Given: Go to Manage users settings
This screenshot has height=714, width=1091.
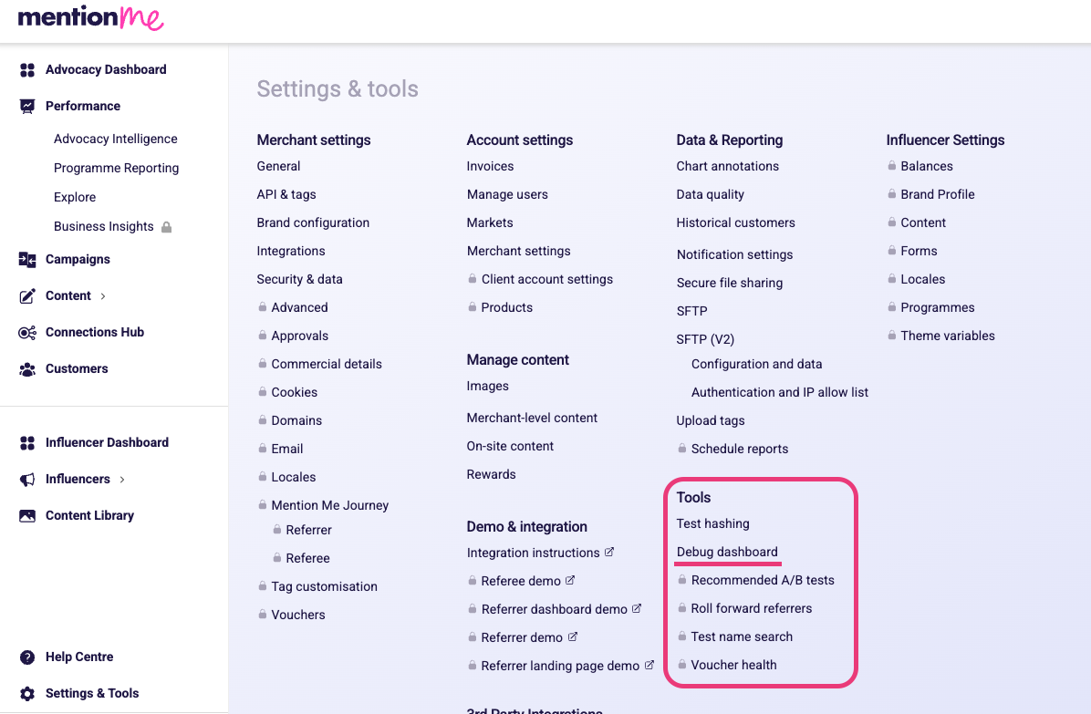Looking at the screenshot, I should click(x=507, y=194).
